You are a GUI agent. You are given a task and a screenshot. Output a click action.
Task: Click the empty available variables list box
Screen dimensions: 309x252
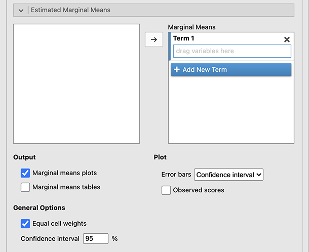tap(76, 83)
